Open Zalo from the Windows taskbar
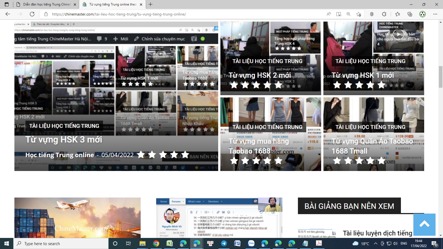Viewport: 443px width, 249px height. click(x=251, y=243)
